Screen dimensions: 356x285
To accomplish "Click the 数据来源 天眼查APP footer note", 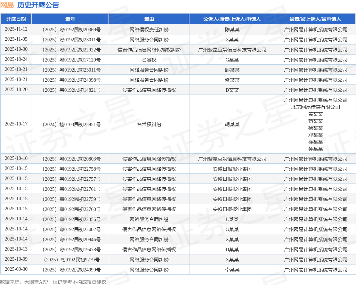I will click(x=53, y=282).
